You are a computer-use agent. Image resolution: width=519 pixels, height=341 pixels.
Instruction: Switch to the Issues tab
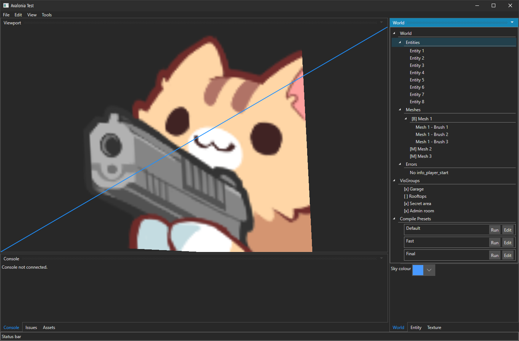click(x=31, y=328)
